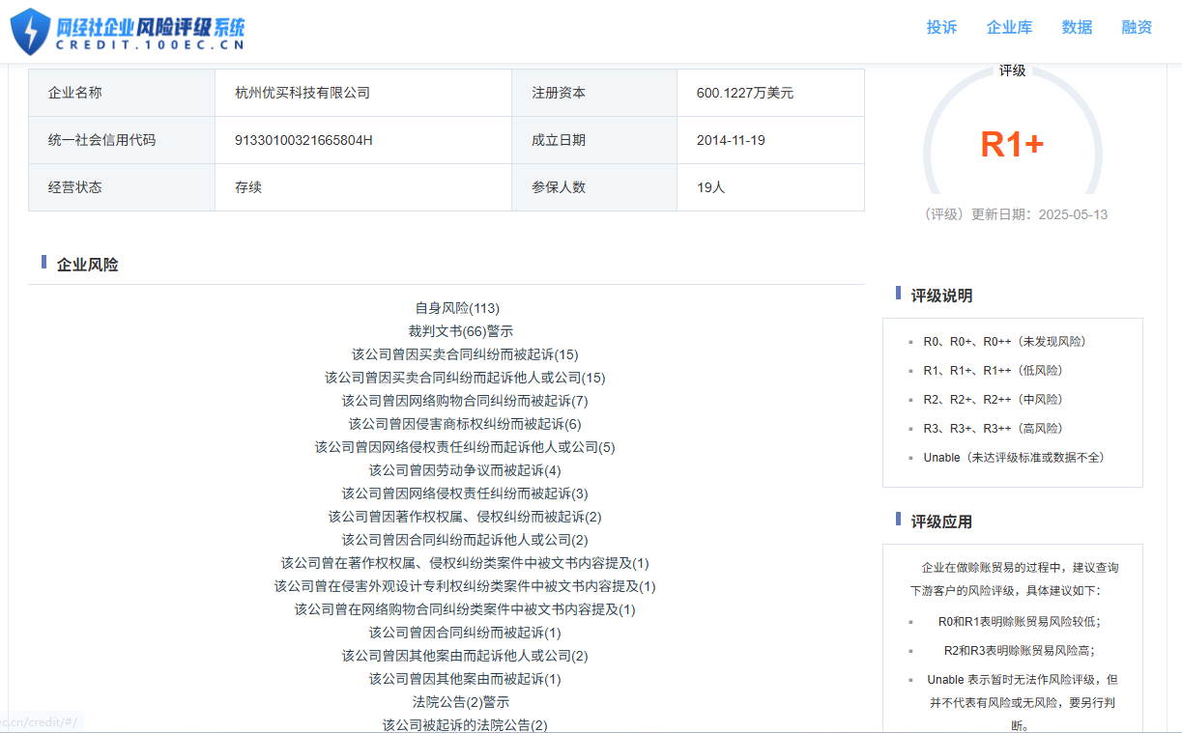Click 网络购物合同纠纷类案件中被文书内容提及(1) line
Image resolution: width=1182 pixels, height=733 pixels.
pos(465,609)
